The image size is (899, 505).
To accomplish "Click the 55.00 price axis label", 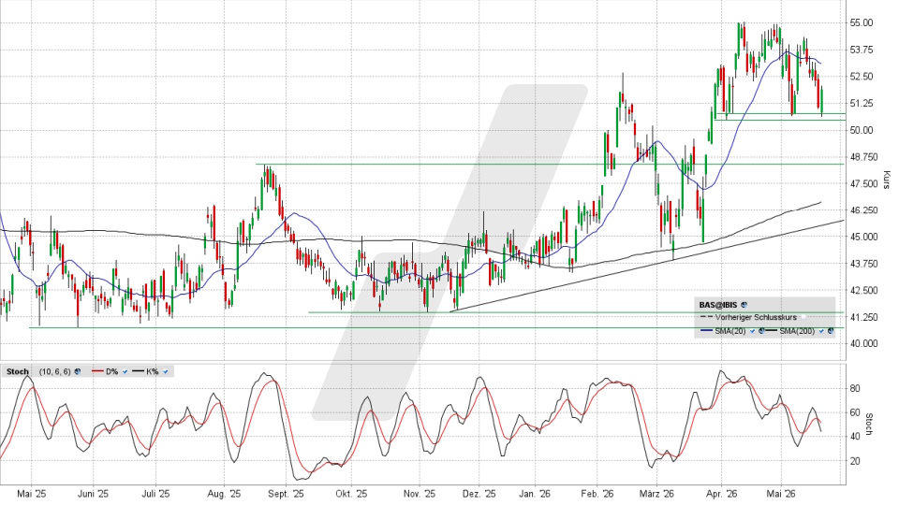I will [862, 22].
